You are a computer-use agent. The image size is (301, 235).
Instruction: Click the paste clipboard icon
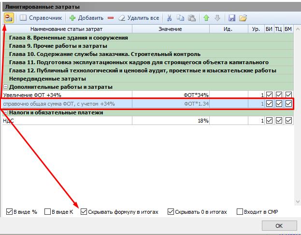pos(192,18)
